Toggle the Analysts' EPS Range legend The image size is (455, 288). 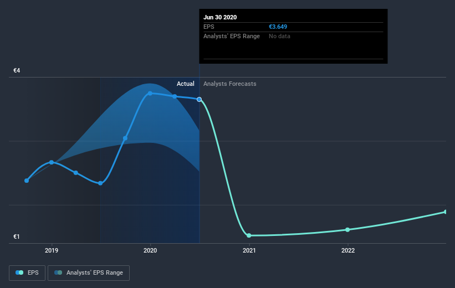point(89,272)
